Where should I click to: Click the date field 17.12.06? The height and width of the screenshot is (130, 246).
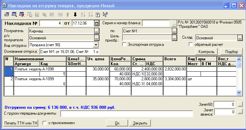click(83, 23)
